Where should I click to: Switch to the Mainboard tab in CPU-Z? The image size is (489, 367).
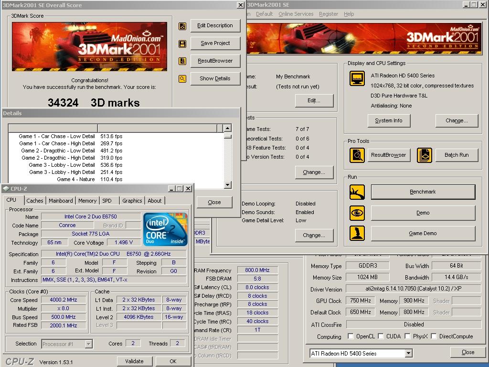(x=61, y=201)
